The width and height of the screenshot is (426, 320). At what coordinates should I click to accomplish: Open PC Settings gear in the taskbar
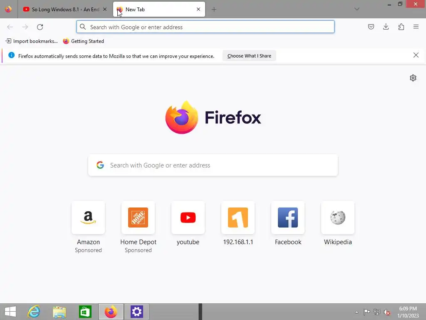(x=136, y=312)
